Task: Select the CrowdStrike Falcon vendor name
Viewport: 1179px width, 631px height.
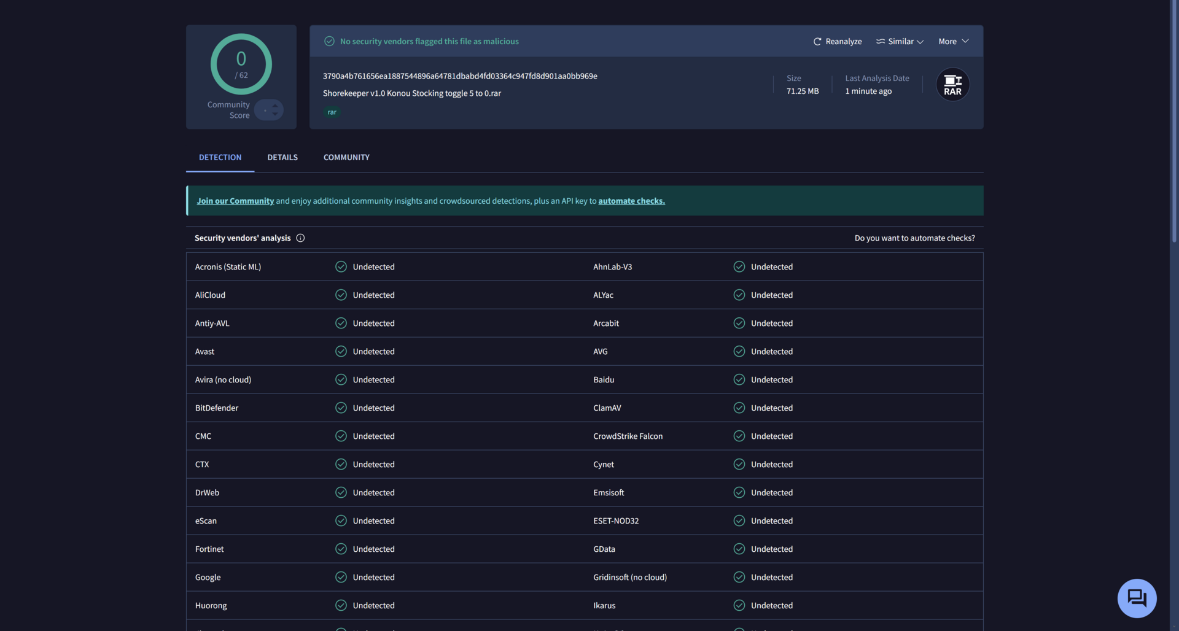Action: click(x=628, y=436)
